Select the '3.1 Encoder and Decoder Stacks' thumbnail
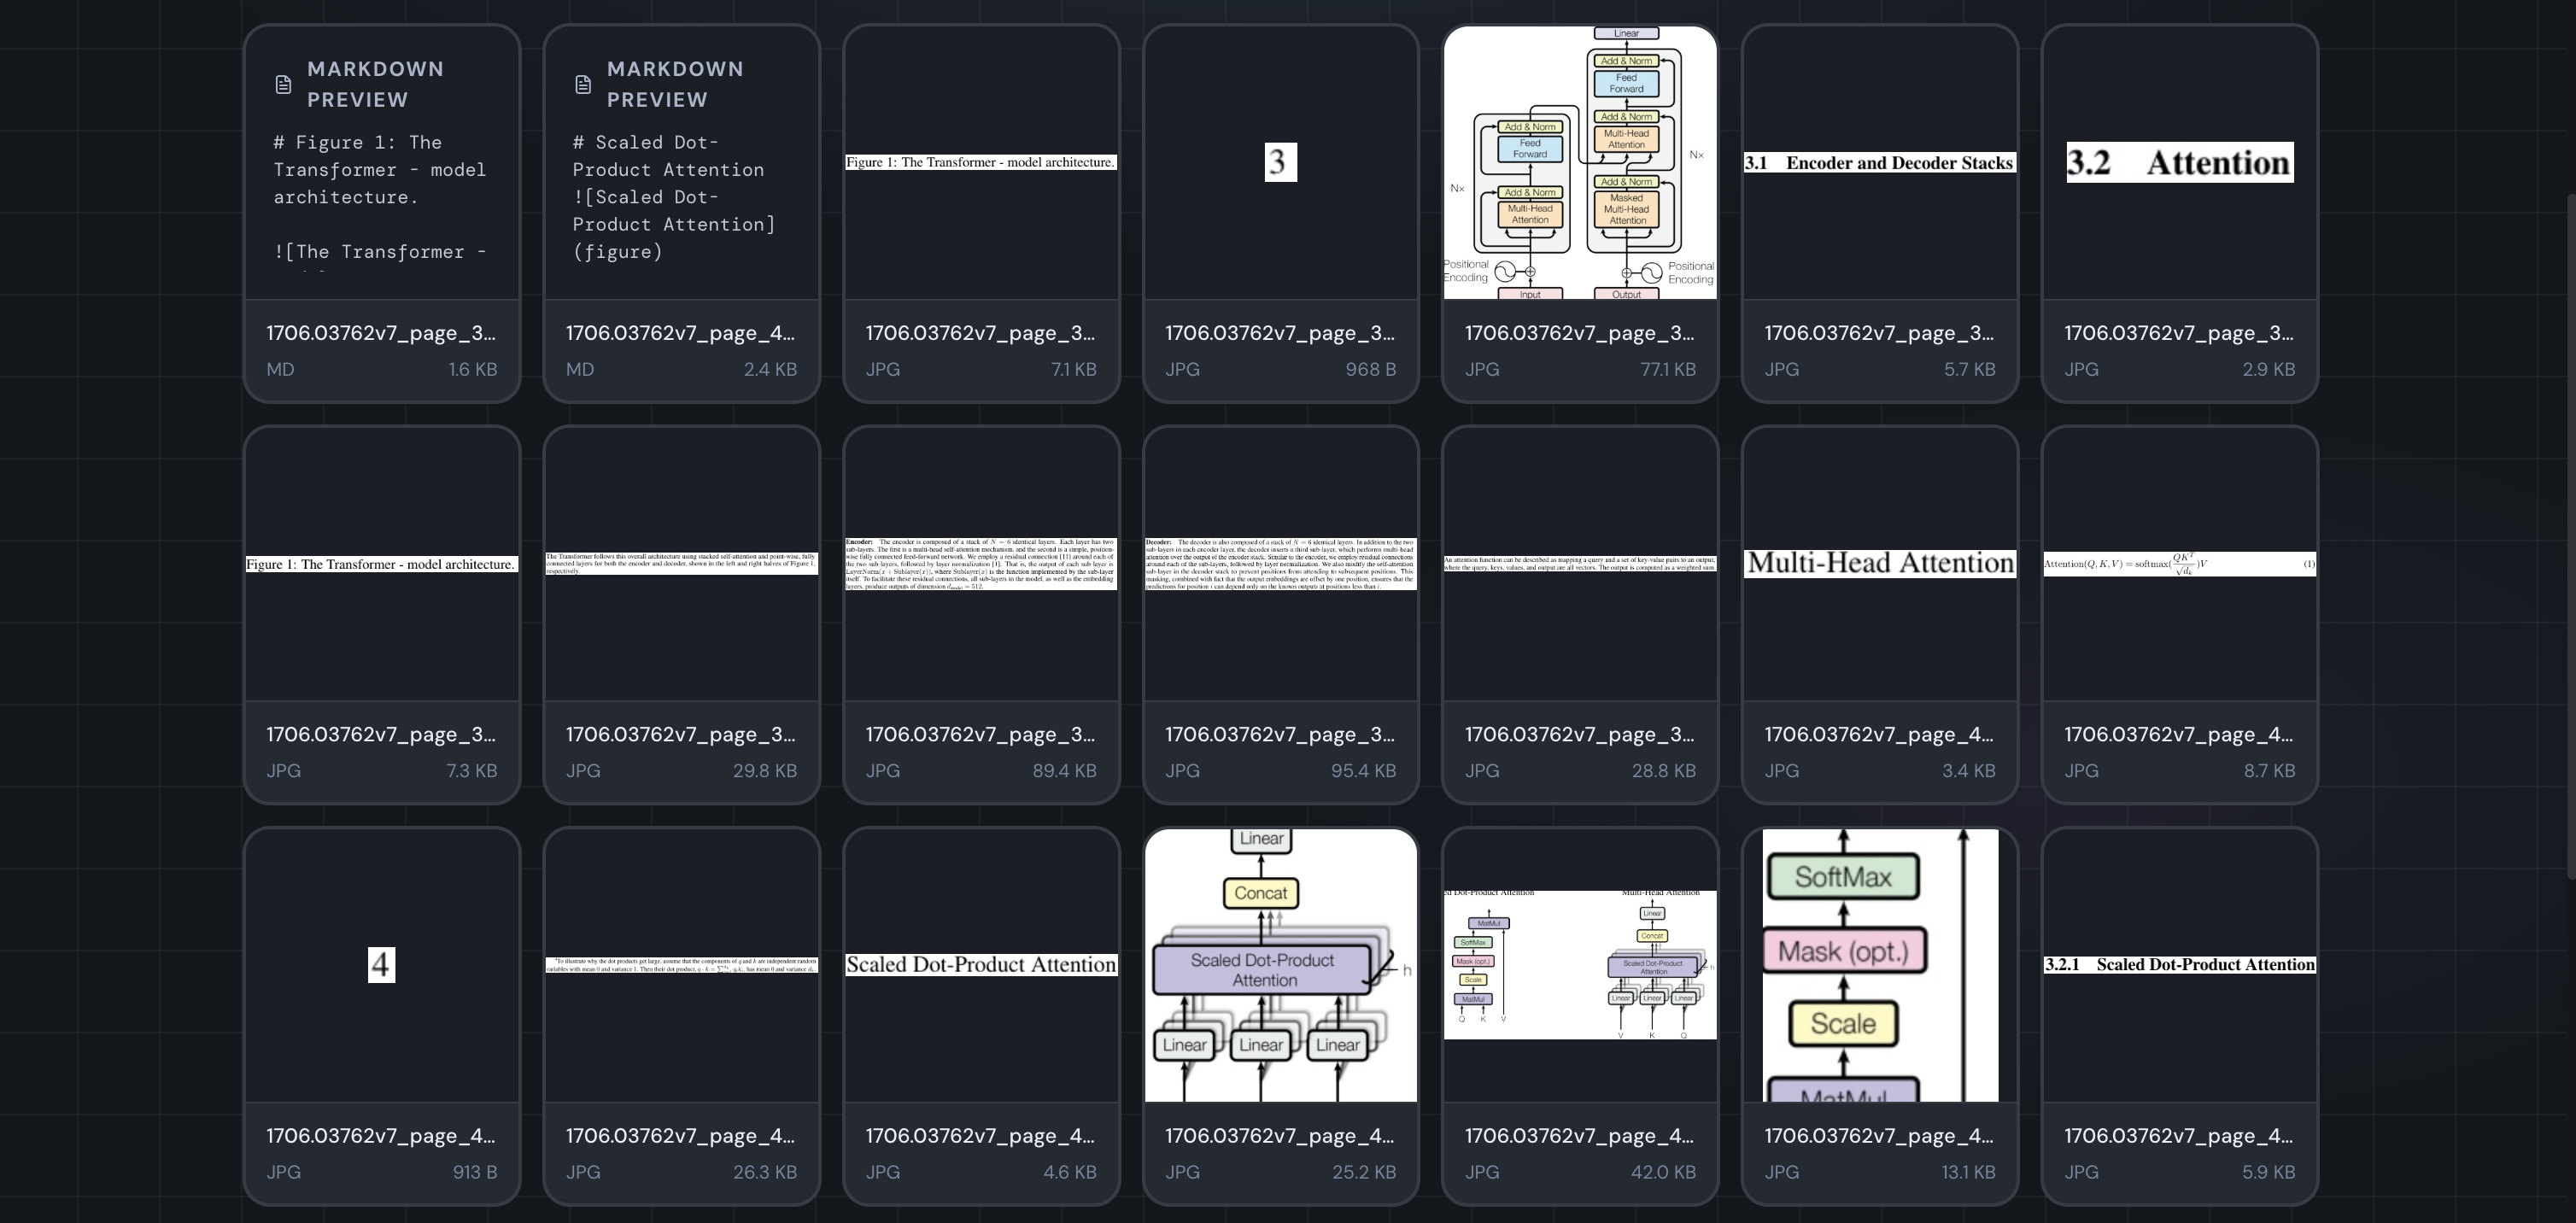The width and height of the screenshot is (2576, 1223). [1880, 163]
